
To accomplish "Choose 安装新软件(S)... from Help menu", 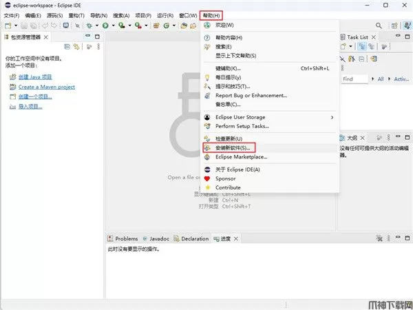I will click(x=270, y=148).
